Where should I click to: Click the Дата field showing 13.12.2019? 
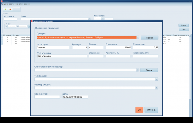(x=75, y=97)
